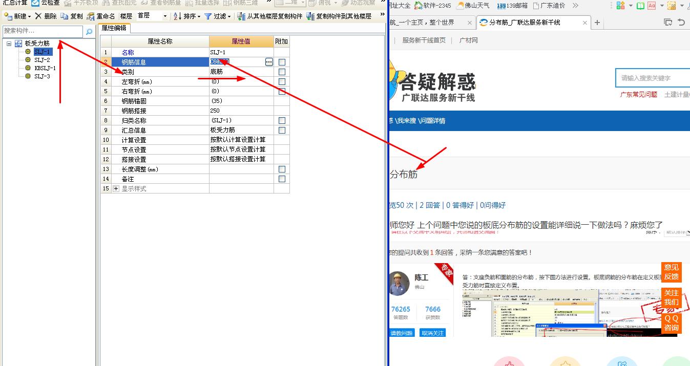
Task: Click the 查找图元 toolbar icon
Action: (x=106, y=3)
